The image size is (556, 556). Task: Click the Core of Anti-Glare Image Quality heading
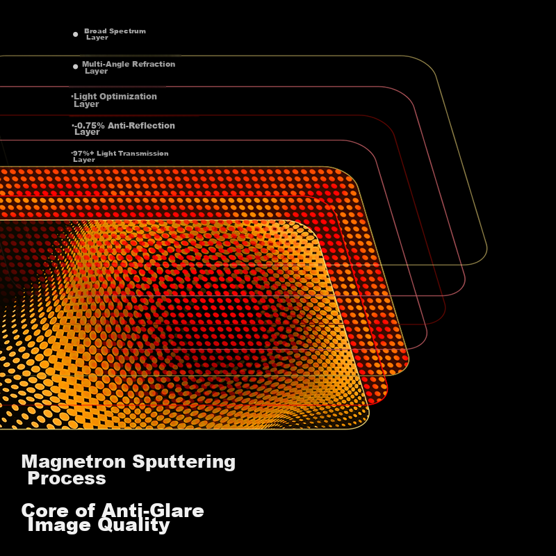113,518
